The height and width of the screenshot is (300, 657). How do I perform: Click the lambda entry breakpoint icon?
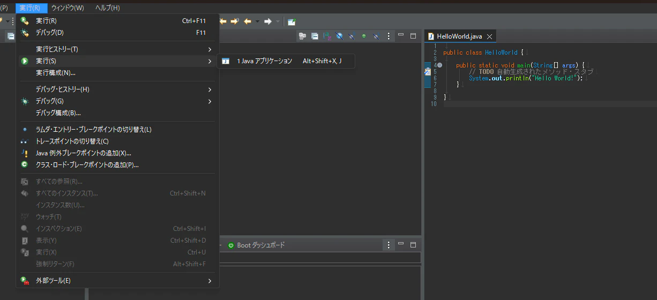point(25,130)
